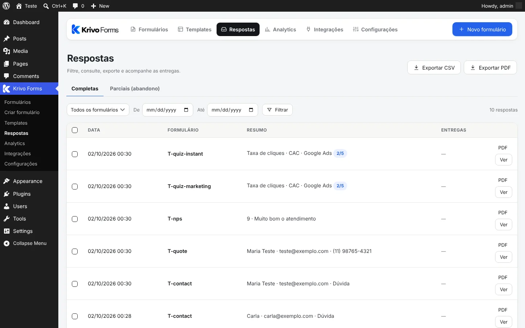Select the T-quiz-instant row checkbox
525x328 pixels.
point(75,154)
